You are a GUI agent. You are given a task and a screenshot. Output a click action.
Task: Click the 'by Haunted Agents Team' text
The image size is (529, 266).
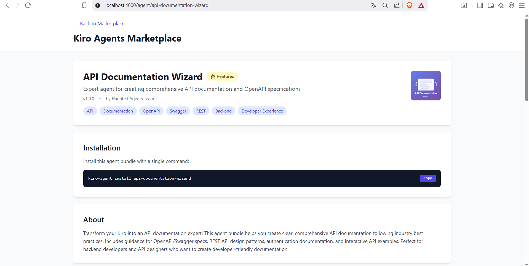(x=130, y=99)
